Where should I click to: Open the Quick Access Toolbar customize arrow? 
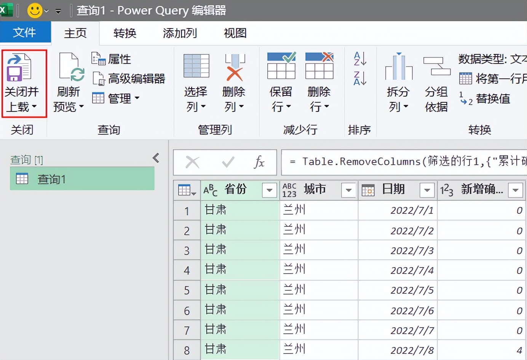58,11
